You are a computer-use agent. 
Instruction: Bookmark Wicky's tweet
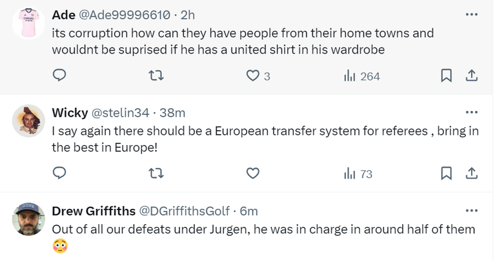(x=445, y=173)
